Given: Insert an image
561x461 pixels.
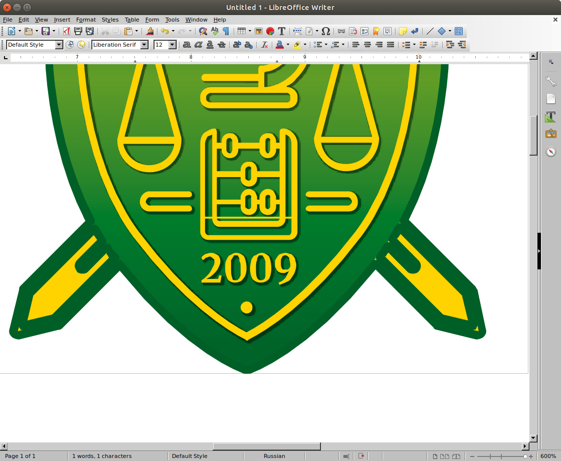Looking at the screenshot, I should point(259,31).
